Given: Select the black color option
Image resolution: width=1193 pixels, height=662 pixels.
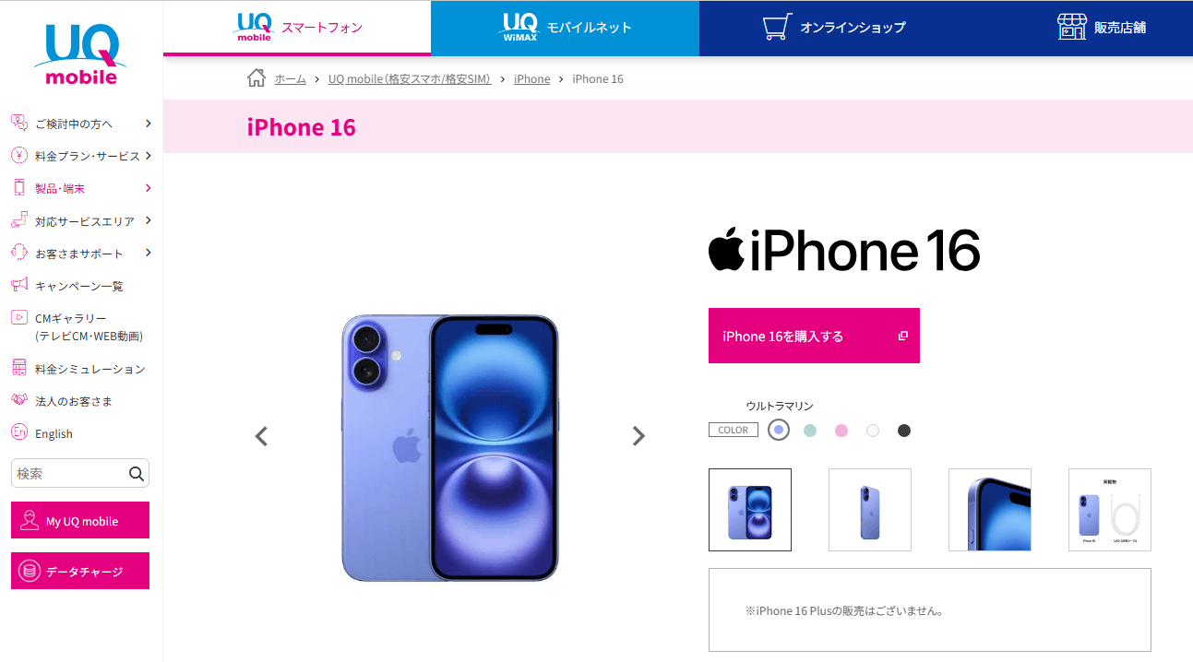Looking at the screenshot, I should click(x=904, y=431).
